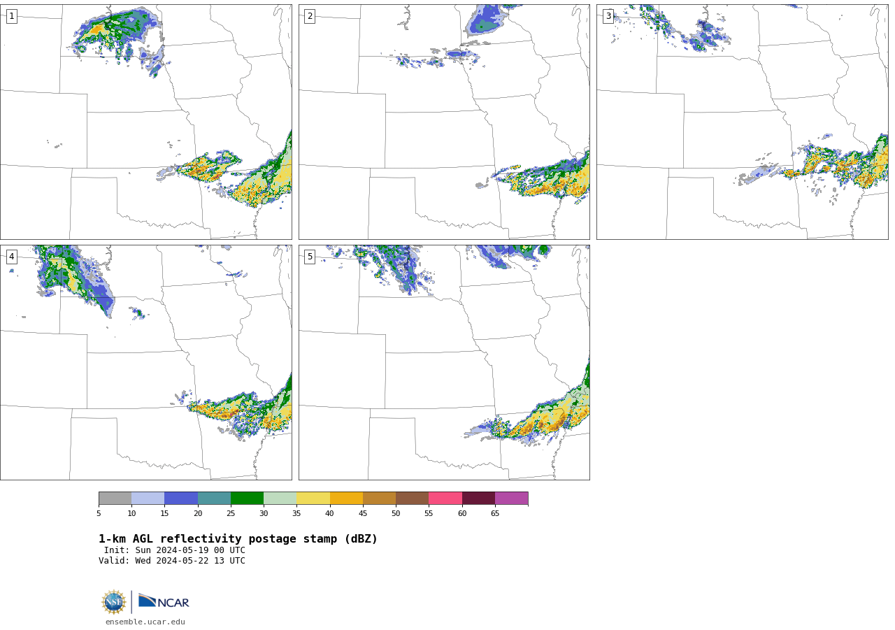The image size is (895, 630).
Task: Open ensemble member 1 reflectivity panel
Action: tap(145, 122)
